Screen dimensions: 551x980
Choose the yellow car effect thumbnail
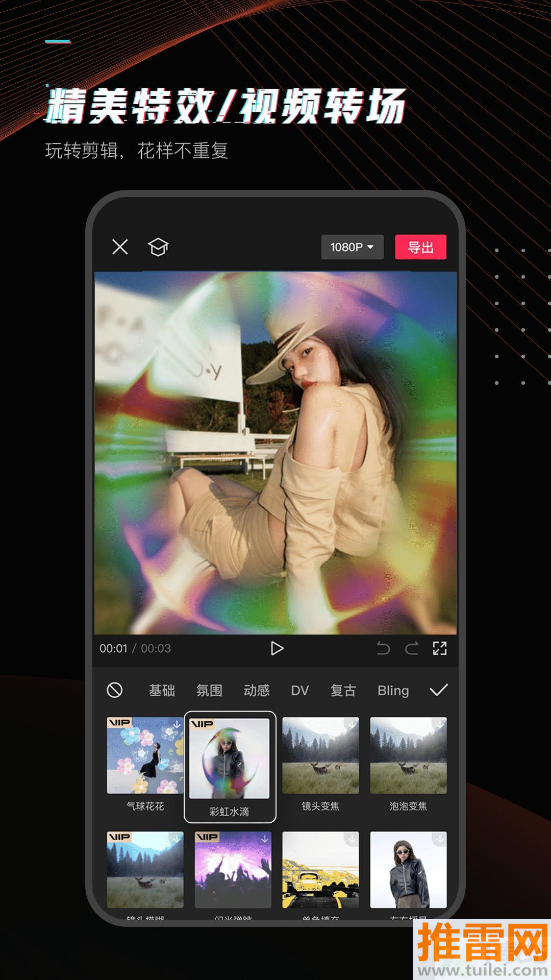tap(320, 870)
